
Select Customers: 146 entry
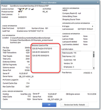coord(70,60)
